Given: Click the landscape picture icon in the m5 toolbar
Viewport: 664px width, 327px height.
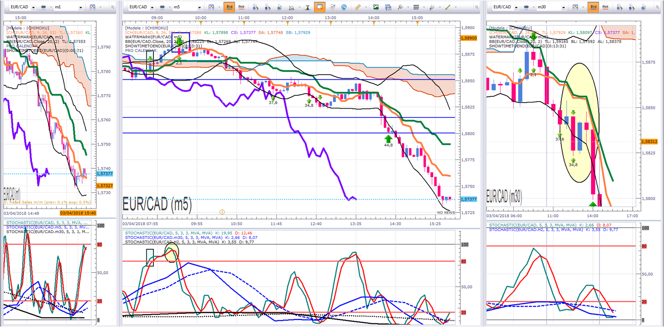Looking at the screenshot, I should [376, 8].
